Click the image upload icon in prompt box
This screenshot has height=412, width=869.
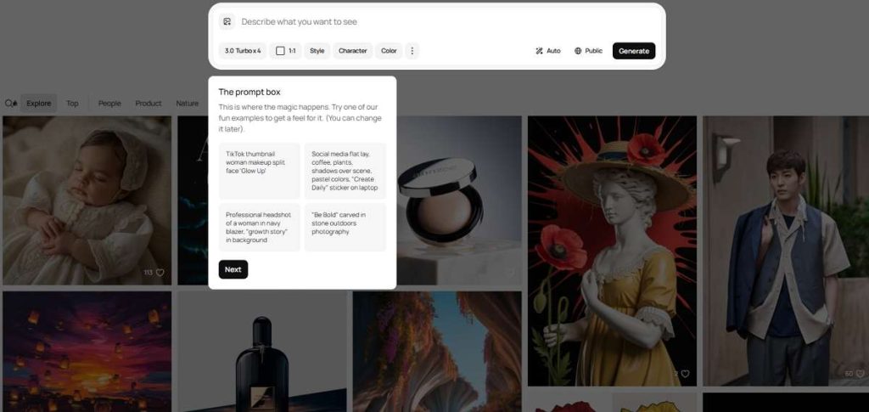pyautogui.click(x=227, y=22)
